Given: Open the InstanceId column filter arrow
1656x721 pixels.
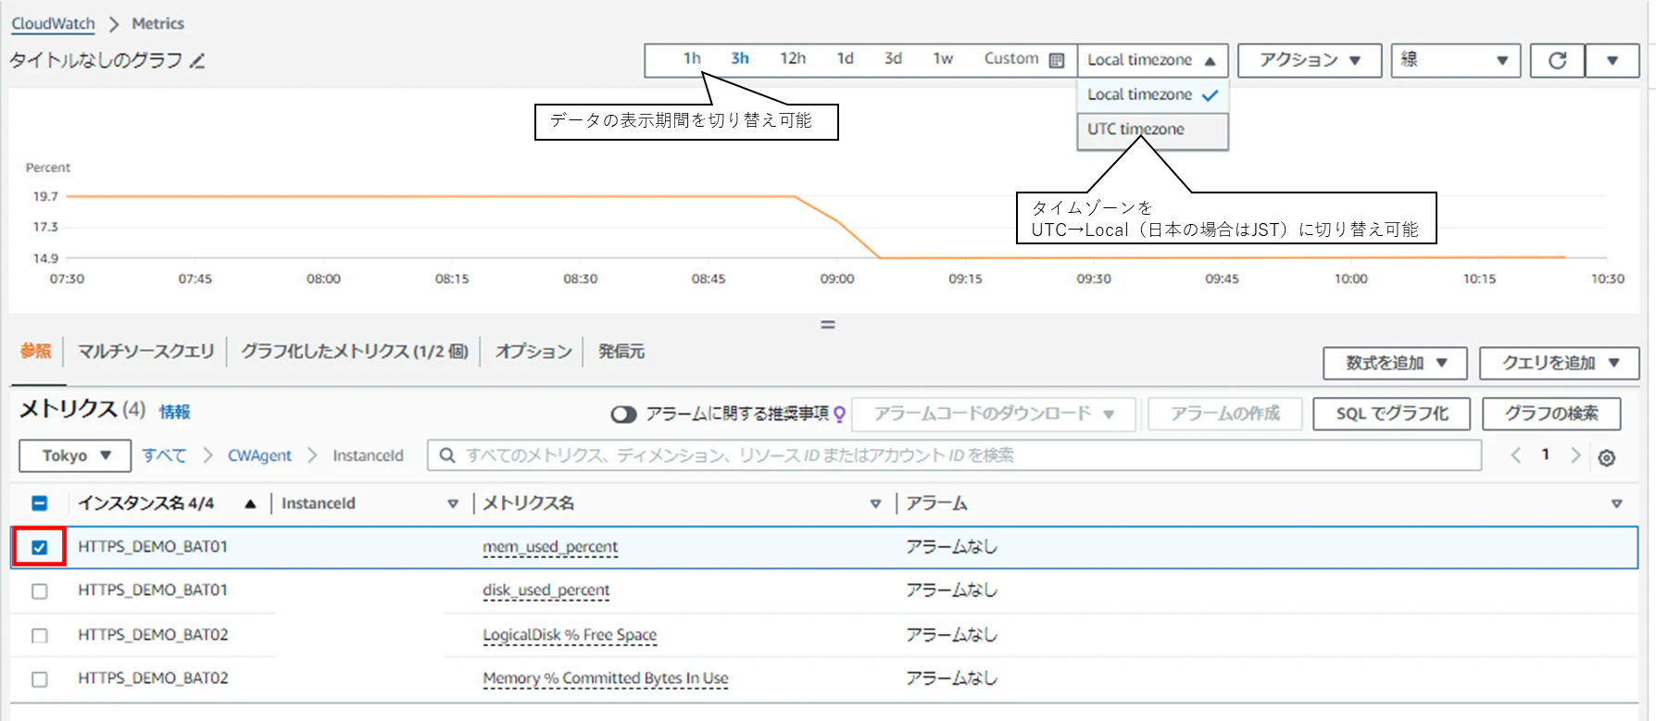Looking at the screenshot, I should click(x=453, y=503).
